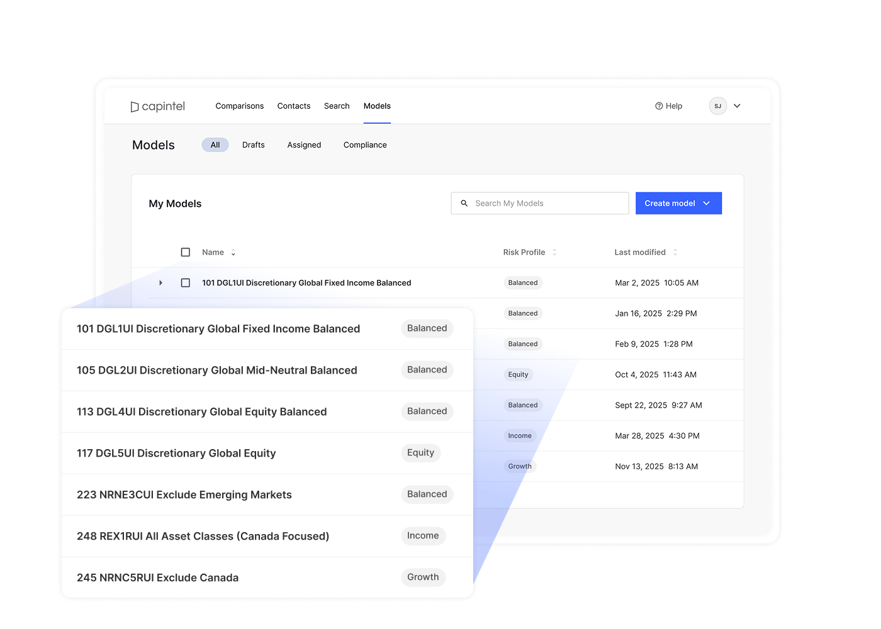Click the magnifier icon in search box
This screenshot has height=629, width=881.
[x=464, y=203]
